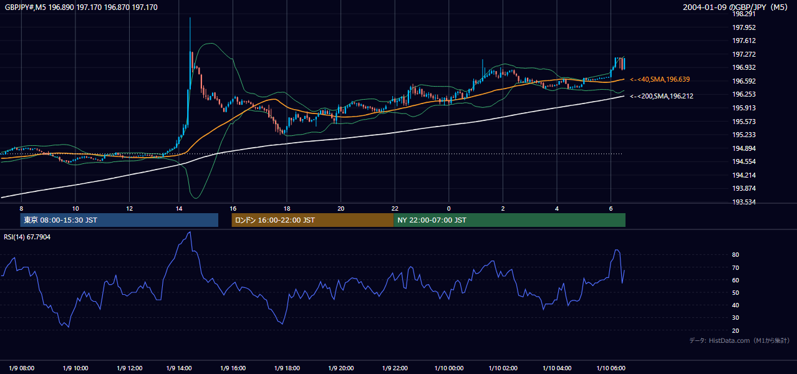797x374 pixels.
Task: Click the 200 SMA 196.212 label
Action: tap(662, 96)
